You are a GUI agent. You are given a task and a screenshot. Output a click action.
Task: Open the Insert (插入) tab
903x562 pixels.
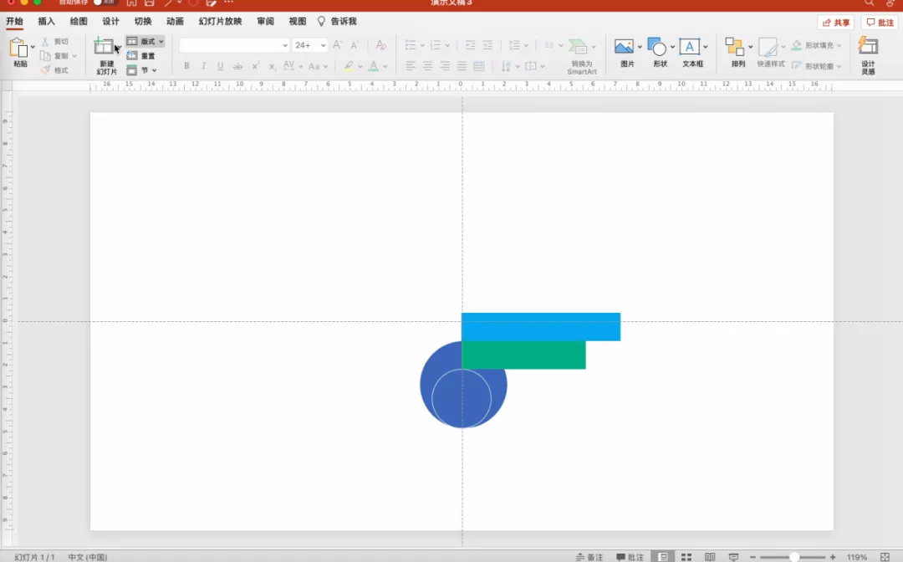click(x=46, y=21)
